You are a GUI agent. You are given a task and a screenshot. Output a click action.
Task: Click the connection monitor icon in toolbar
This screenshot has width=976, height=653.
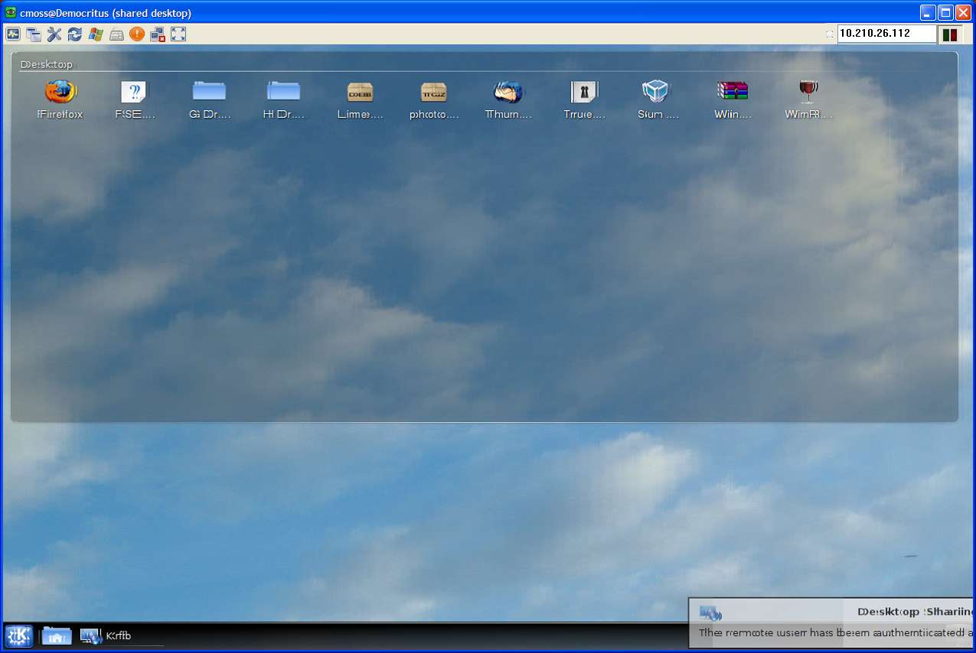(13, 34)
